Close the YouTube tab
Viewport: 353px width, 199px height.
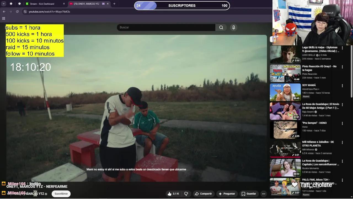[x=108, y=4]
